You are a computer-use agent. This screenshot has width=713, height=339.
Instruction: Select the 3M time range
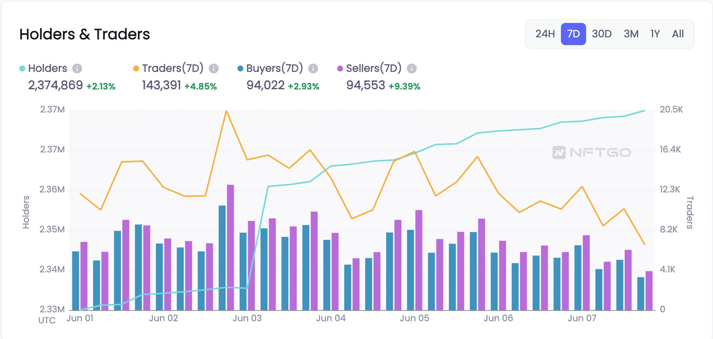click(631, 34)
